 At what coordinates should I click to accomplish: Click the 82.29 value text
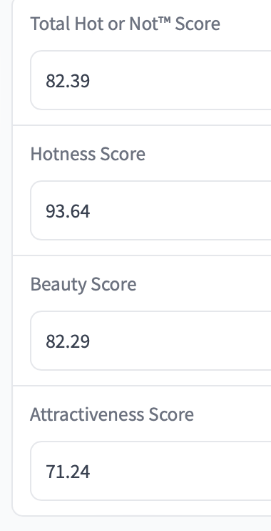pos(68,341)
